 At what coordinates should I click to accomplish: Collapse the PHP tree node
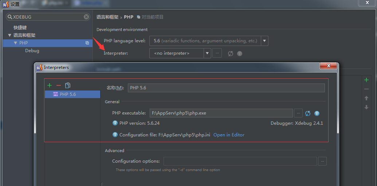coord(16,43)
